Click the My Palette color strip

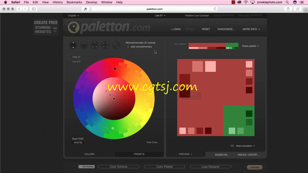(214, 46)
